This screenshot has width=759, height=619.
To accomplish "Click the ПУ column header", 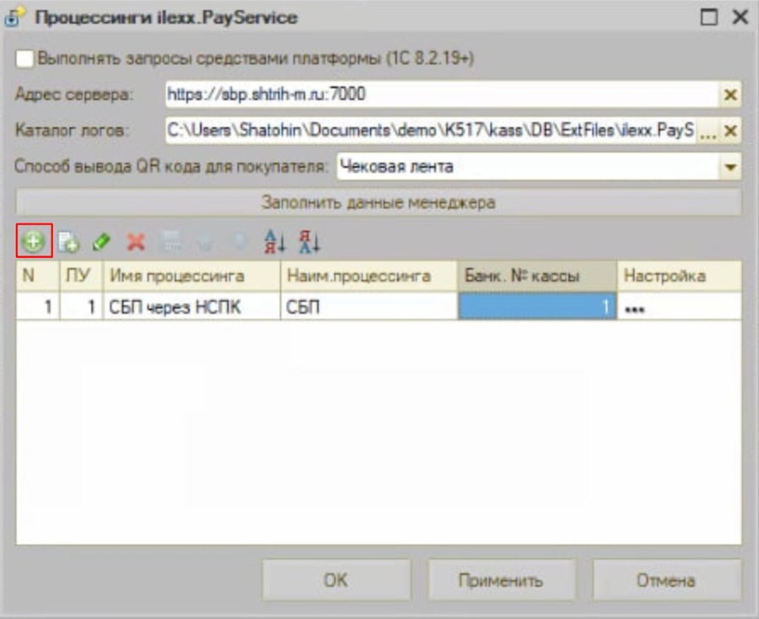I will point(81,276).
